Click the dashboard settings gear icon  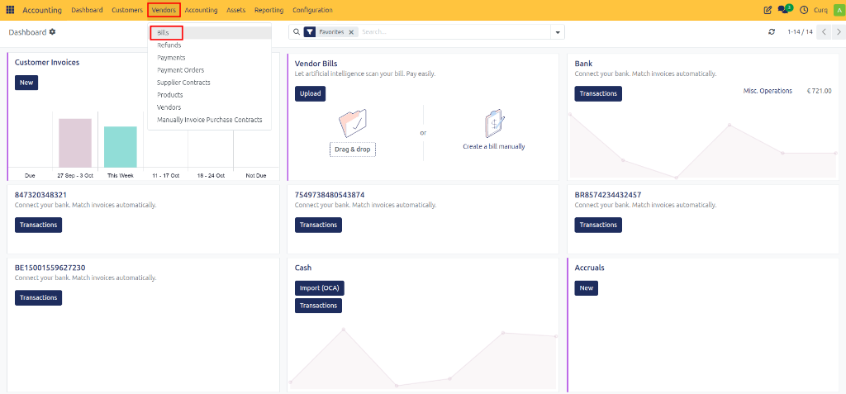(x=52, y=32)
